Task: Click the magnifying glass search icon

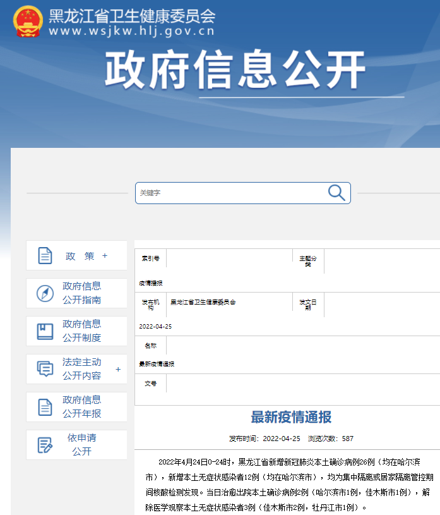Action: [336, 193]
